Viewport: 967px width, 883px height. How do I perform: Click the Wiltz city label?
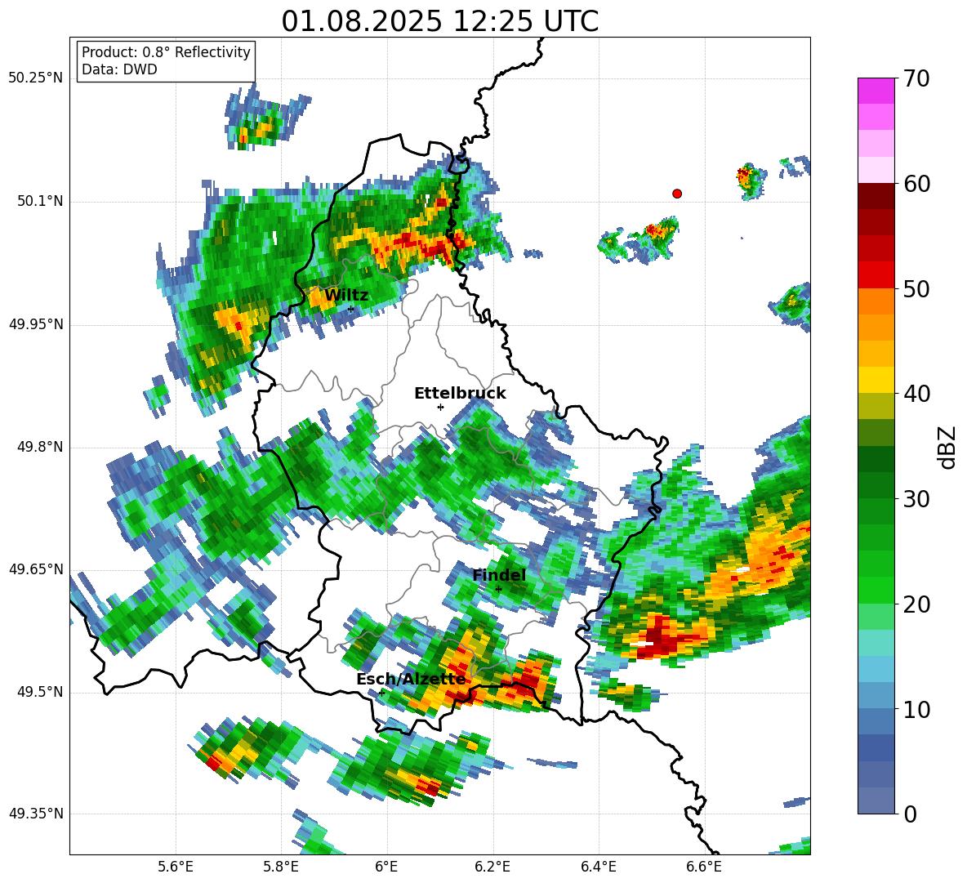346,296
